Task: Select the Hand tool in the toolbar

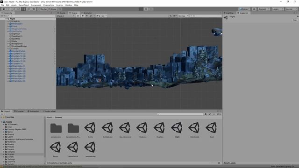Action: point(4,9)
